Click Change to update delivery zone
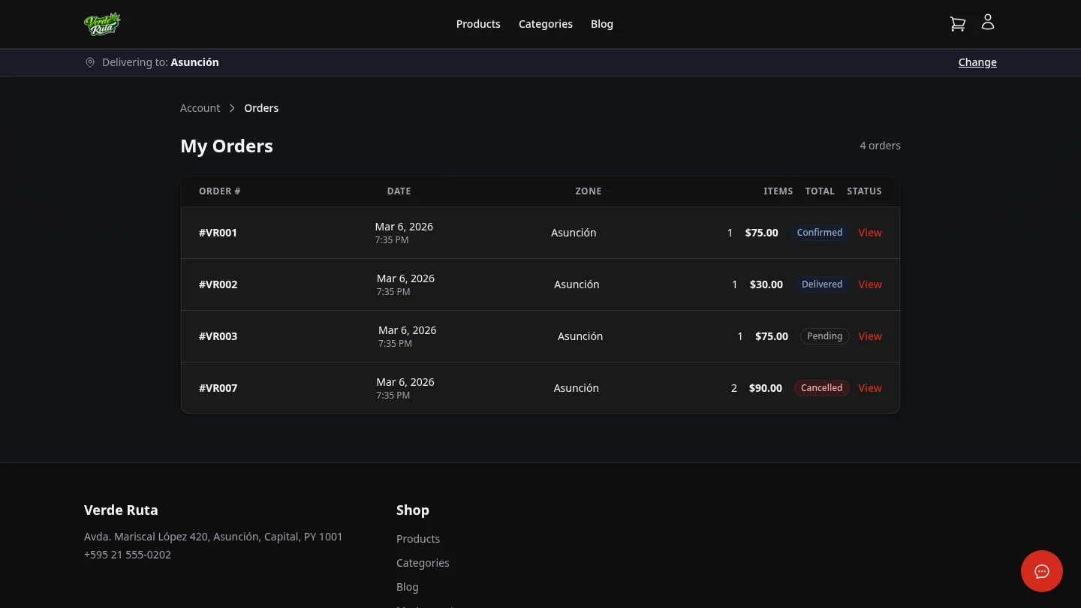1081x608 pixels. (x=977, y=62)
